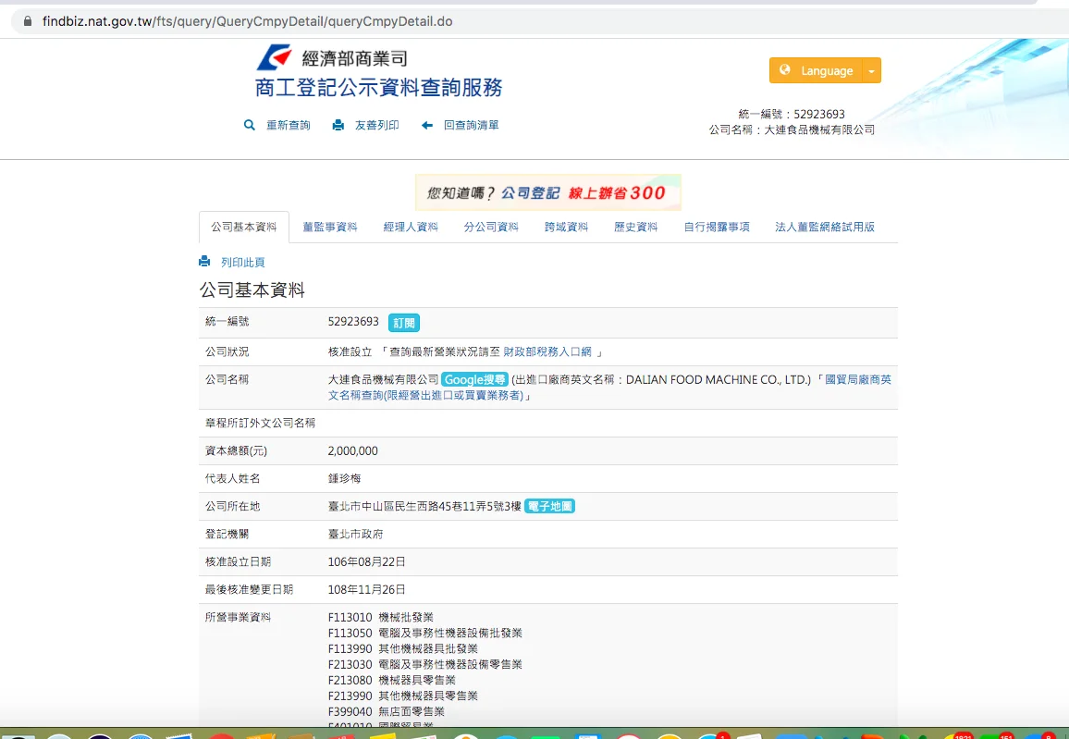The image size is (1069, 739).
Task: Expand the Language dropdown arrow
Action: (x=871, y=70)
